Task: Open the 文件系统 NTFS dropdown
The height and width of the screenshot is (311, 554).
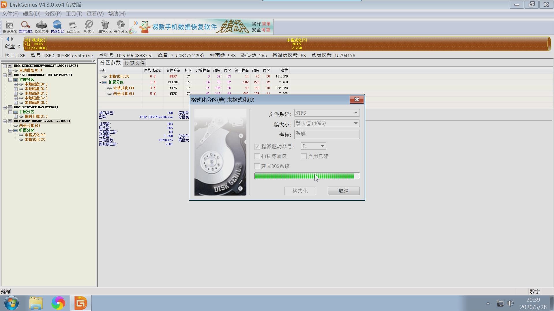Action: point(356,113)
